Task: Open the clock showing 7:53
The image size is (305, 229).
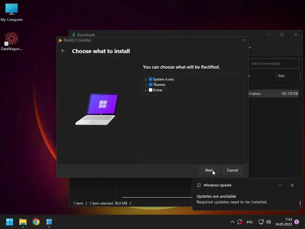Action: [284, 222]
